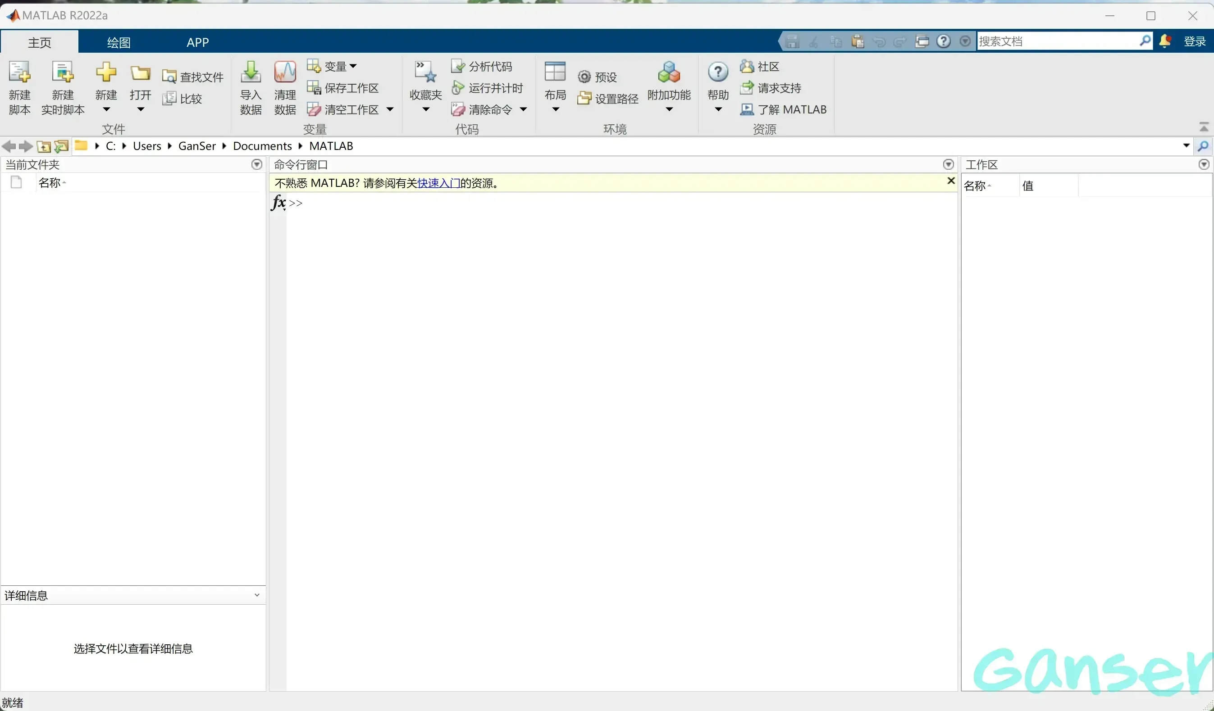1214x711 pixels.
Task: Click the New Live Script (新建实时脚本) icon
Action: (x=63, y=72)
